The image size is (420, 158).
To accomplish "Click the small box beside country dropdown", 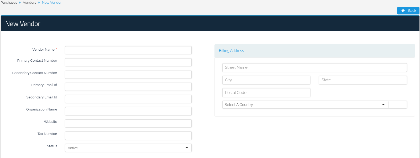I will pyautogui.click(x=397, y=105).
